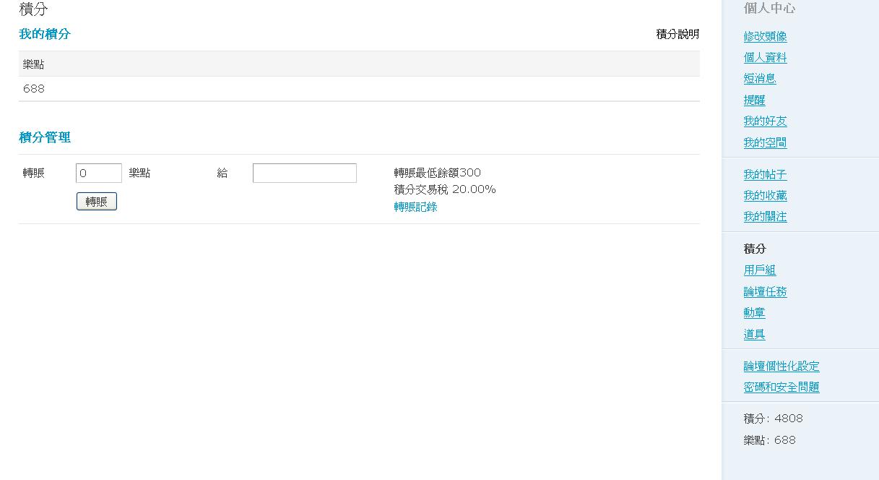Click the 688 value in points table
Image resolution: width=879 pixels, height=480 pixels.
(34, 89)
